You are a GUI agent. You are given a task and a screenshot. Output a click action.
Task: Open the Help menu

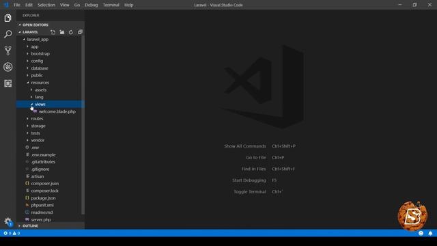coord(128,5)
